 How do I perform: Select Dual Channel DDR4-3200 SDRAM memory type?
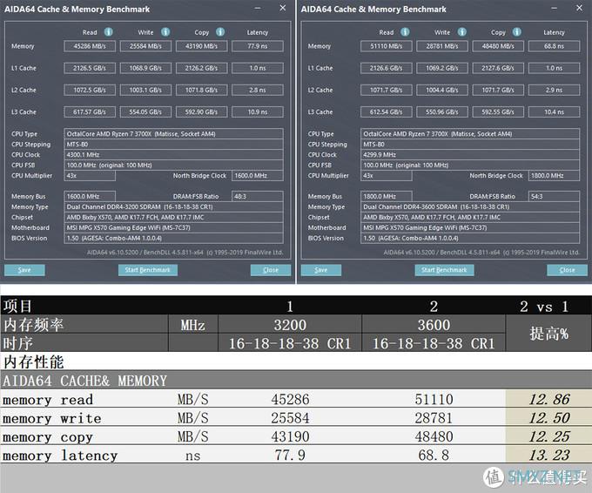pos(173,207)
